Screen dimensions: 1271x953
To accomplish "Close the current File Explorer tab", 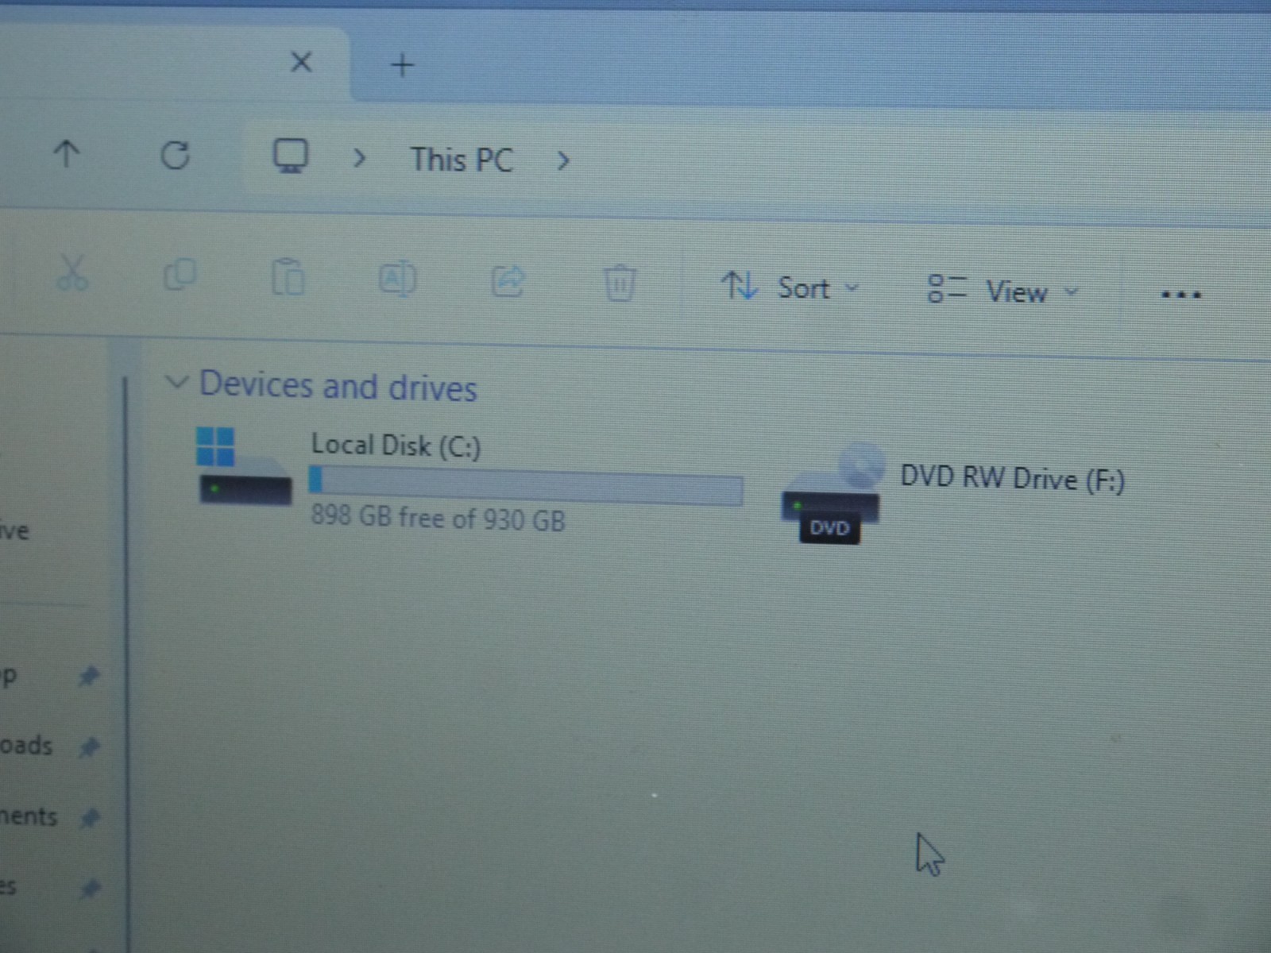I will (301, 61).
